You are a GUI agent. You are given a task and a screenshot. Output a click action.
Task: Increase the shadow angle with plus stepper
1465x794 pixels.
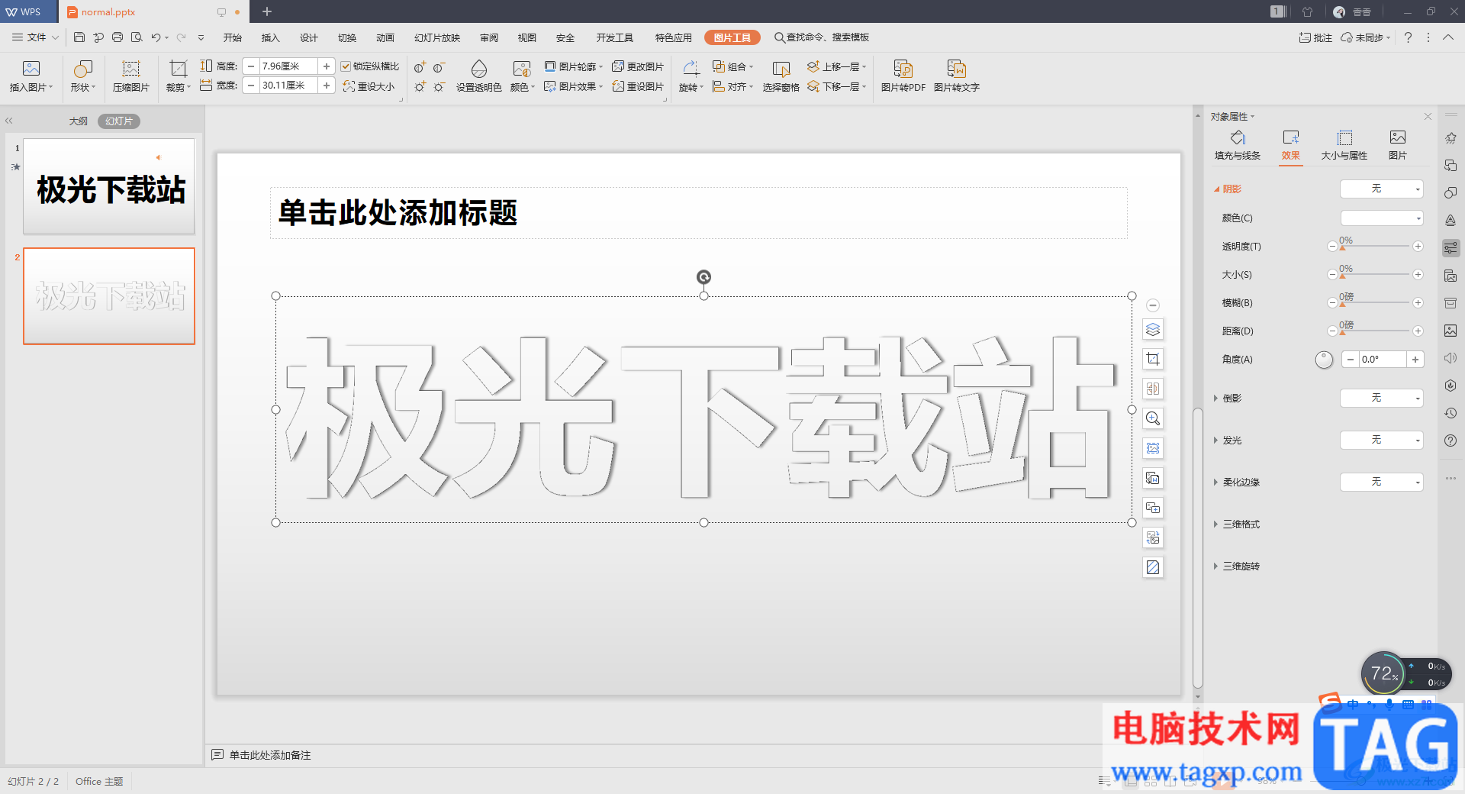click(1415, 360)
